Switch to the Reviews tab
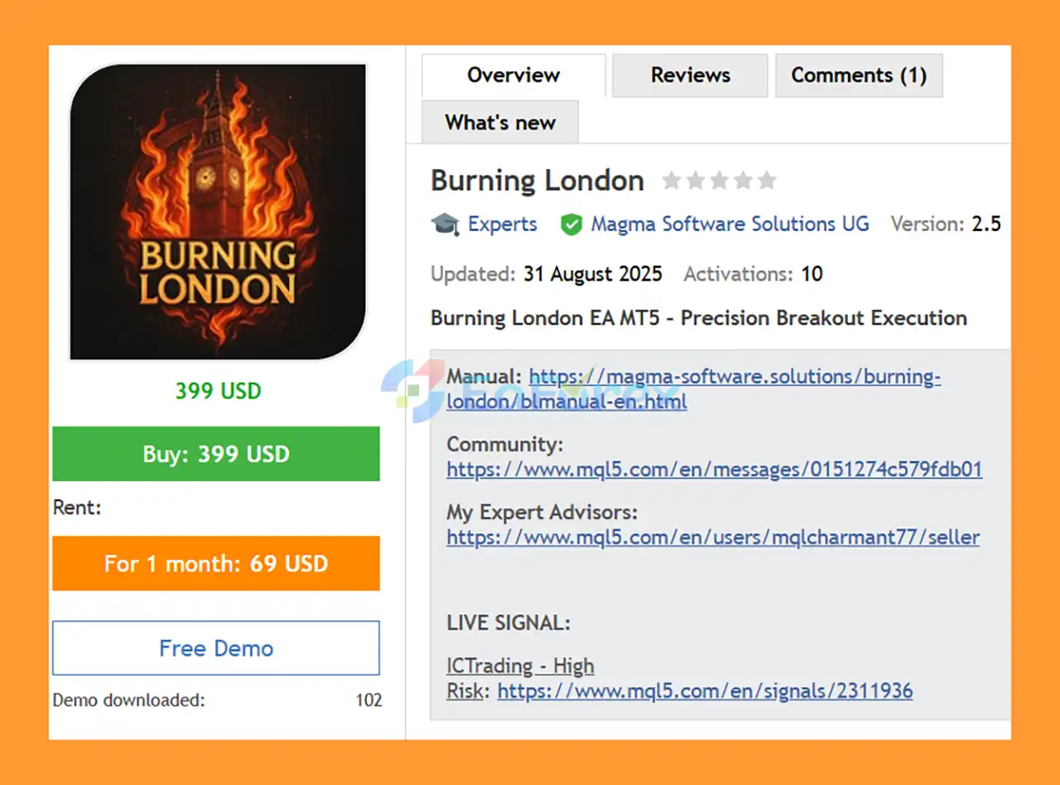Screen dimensions: 1060x785 pos(690,75)
